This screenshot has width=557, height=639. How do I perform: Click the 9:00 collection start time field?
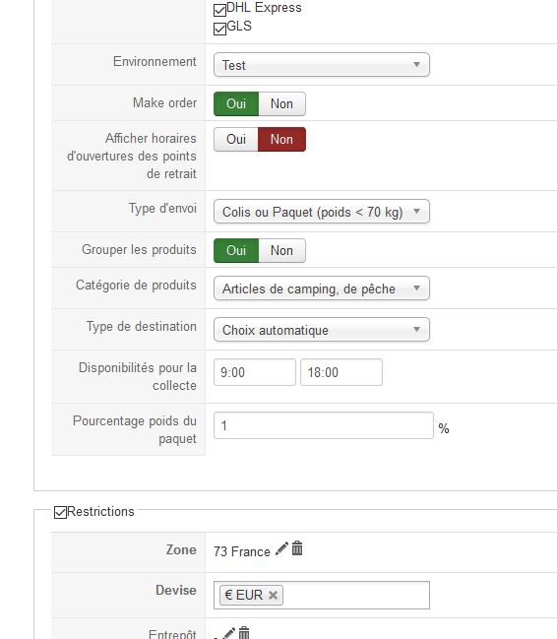pyautogui.click(x=255, y=372)
